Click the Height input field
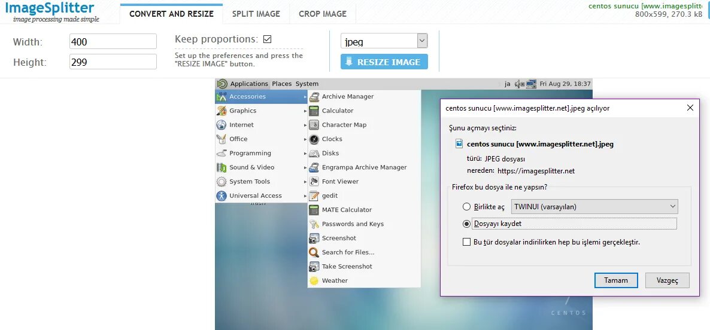The width and height of the screenshot is (710, 330). 113,62
